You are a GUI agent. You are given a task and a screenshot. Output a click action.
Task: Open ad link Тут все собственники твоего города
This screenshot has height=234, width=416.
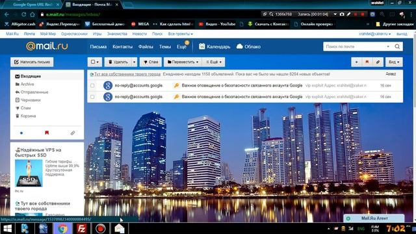(127, 74)
